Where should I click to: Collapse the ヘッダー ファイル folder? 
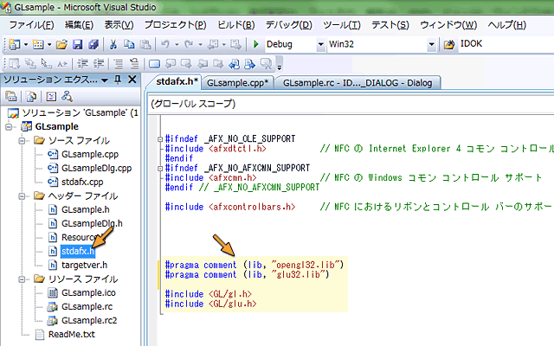pyautogui.click(x=22, y=196)
